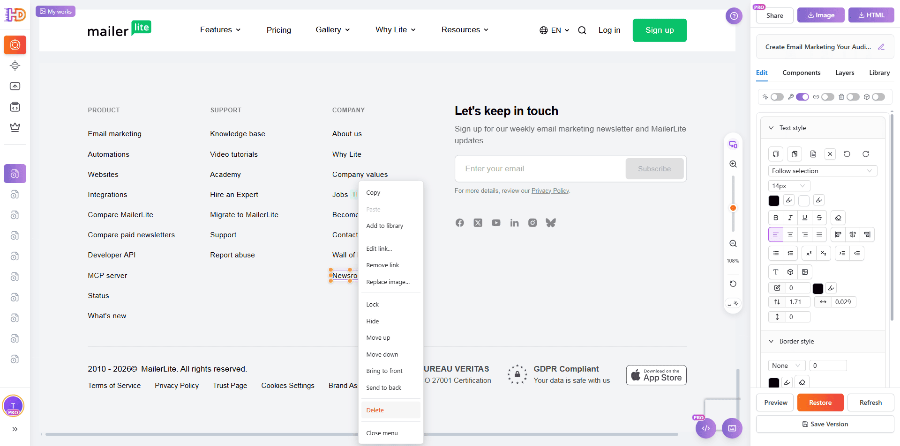Turn off the wrench tool toggle
900x446 pixels.
point(802,97)
